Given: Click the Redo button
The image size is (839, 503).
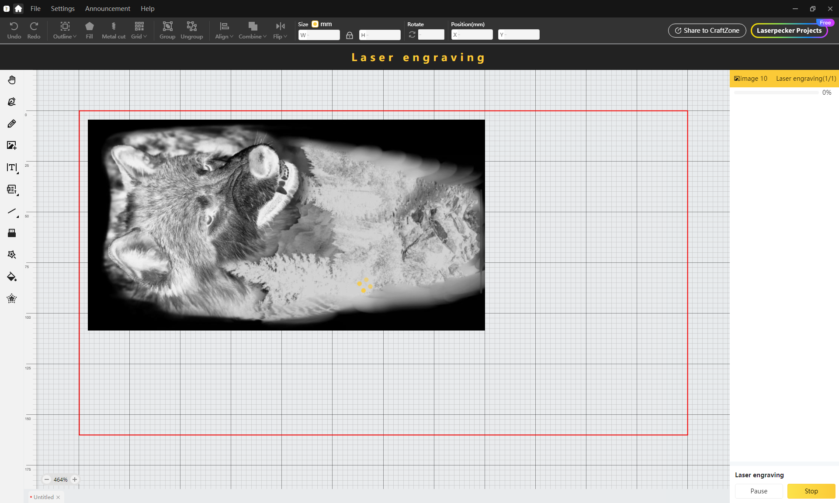Looking at the screenshot, I should pyautogui.click(x=34, y=31).
